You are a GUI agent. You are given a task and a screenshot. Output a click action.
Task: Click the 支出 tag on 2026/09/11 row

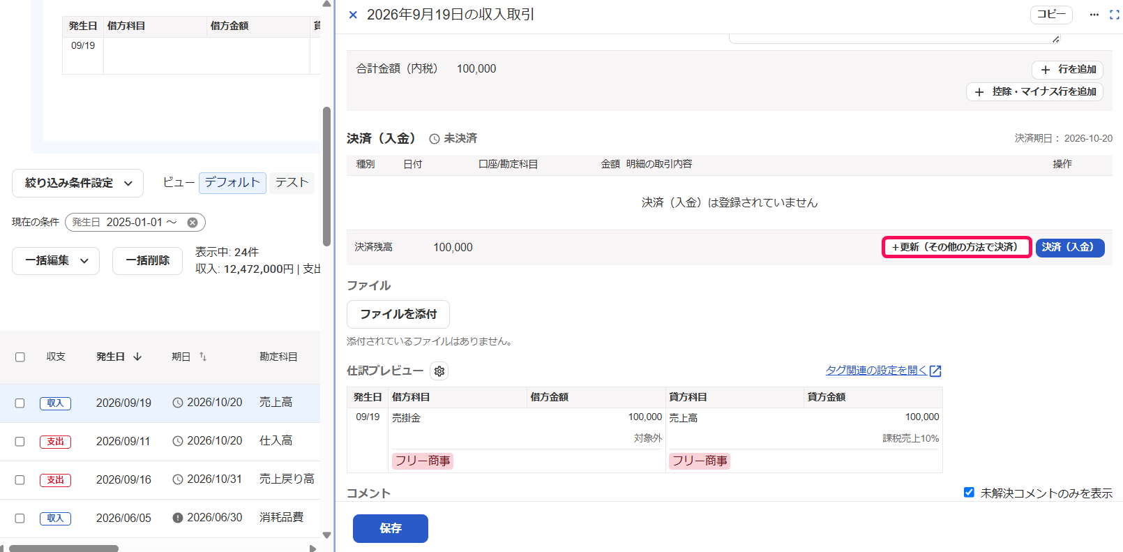[55, 442]
